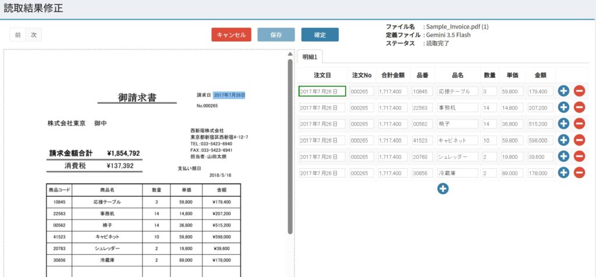Focus 注文日 field in 応接テーブル row
The image size is (596, 277).
point(322,91)
